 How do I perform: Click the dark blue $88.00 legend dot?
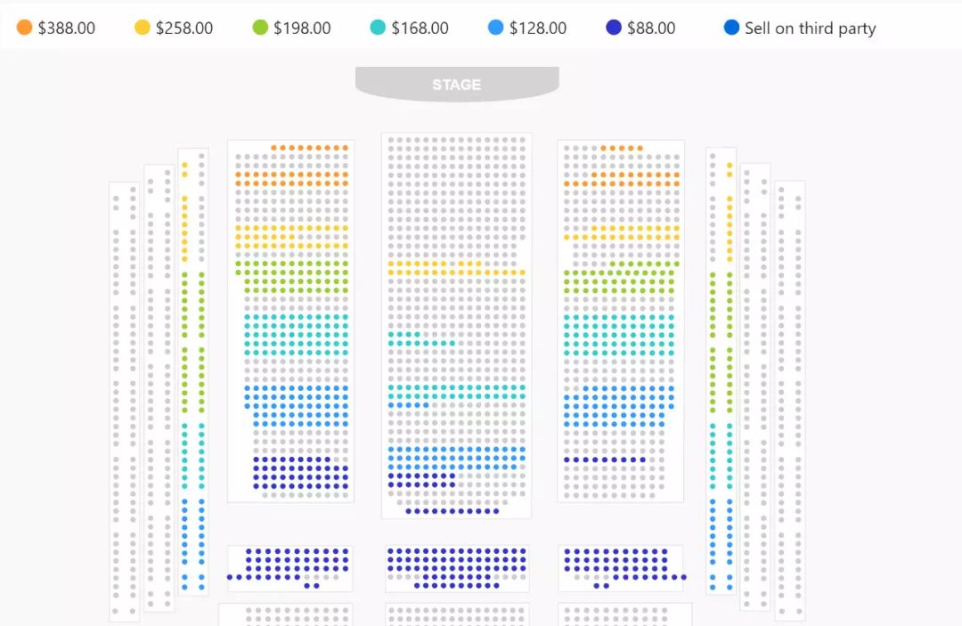614,28
